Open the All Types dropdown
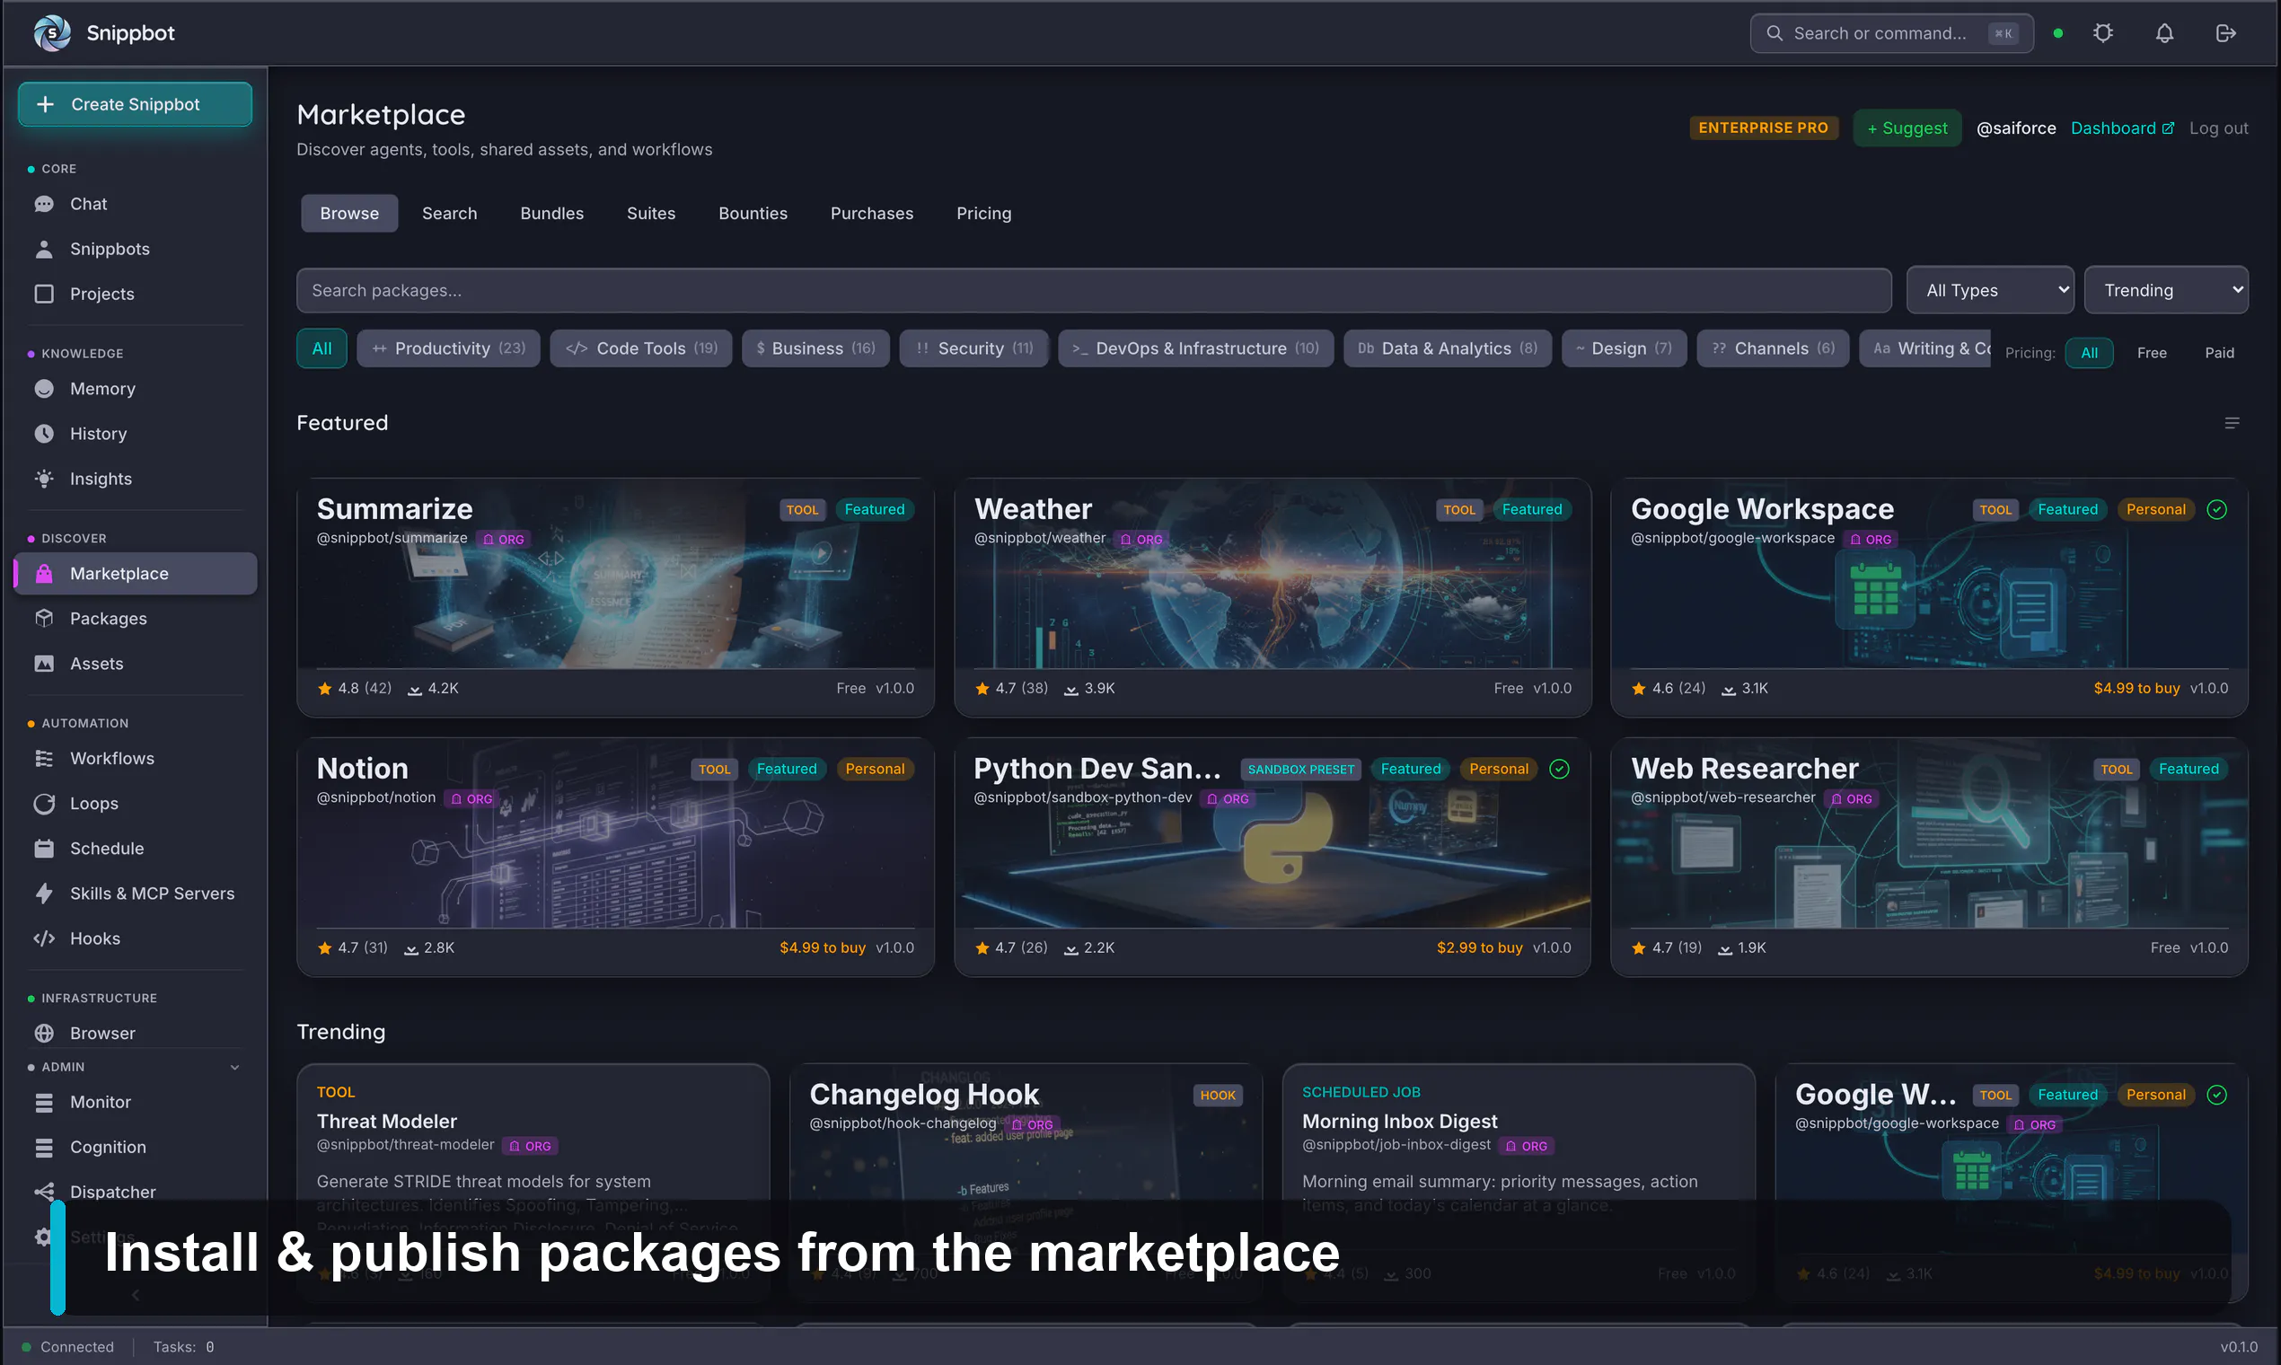 1990,291
